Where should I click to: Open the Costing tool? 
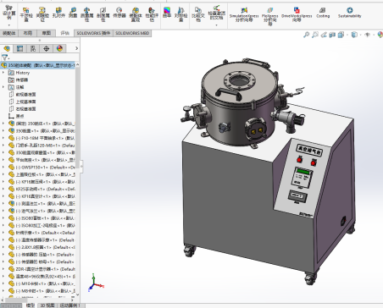pyautogui.click(x=323, y=13)
